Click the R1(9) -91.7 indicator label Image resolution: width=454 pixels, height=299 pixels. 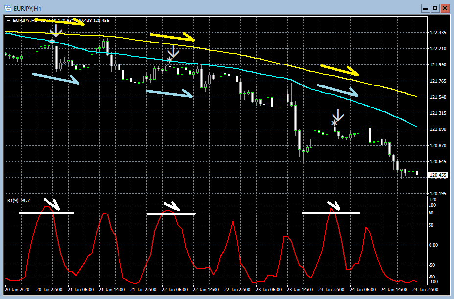pyautogui.click(x=19, y=200)
